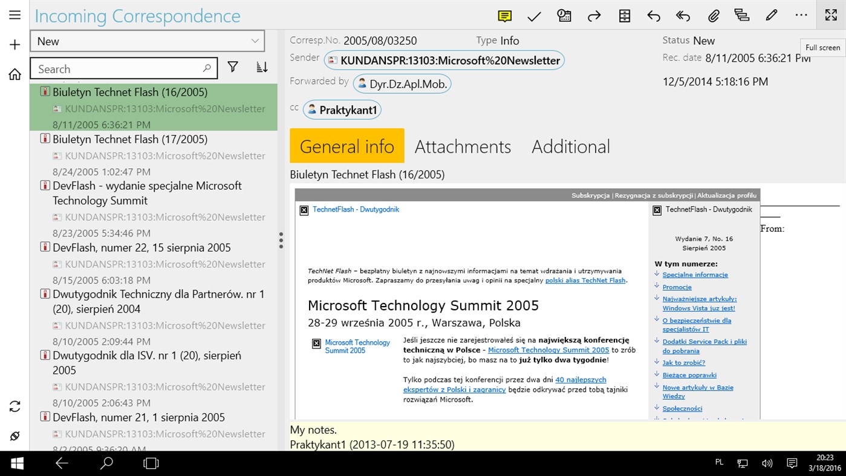Click the reply all double arrow icon
This screenshot has width=846, height=476.
683,16
